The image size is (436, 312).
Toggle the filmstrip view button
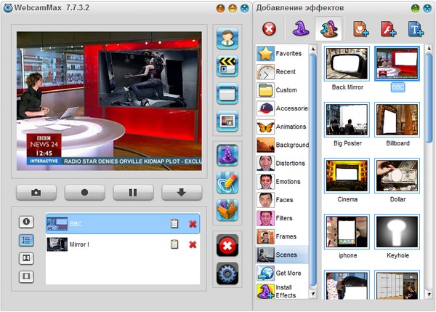pos(26,276)
